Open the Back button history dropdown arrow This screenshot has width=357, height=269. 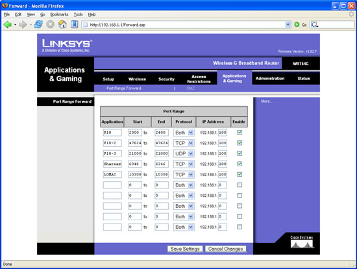[x=15, y=25]
